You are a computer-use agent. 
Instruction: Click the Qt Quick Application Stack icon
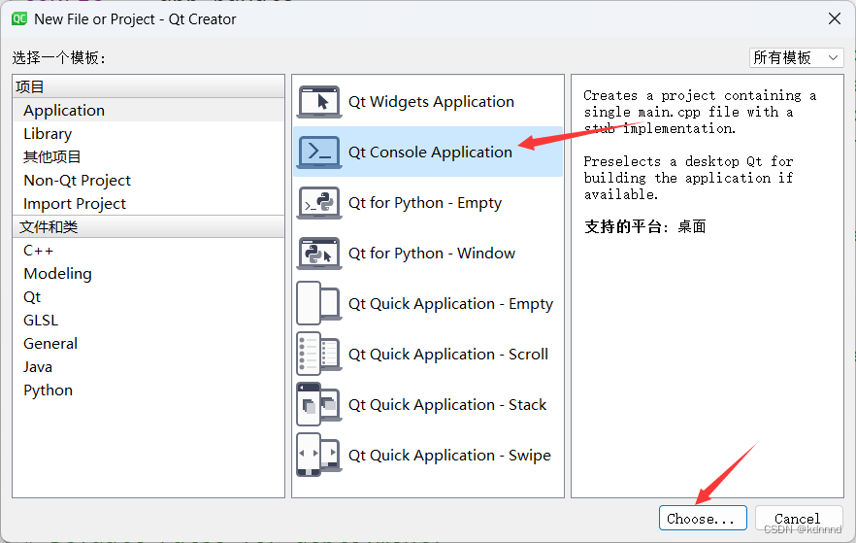[319, 405]
